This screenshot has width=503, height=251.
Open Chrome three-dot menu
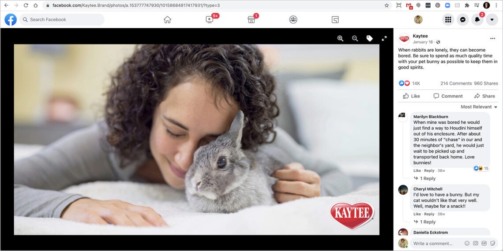496,5
